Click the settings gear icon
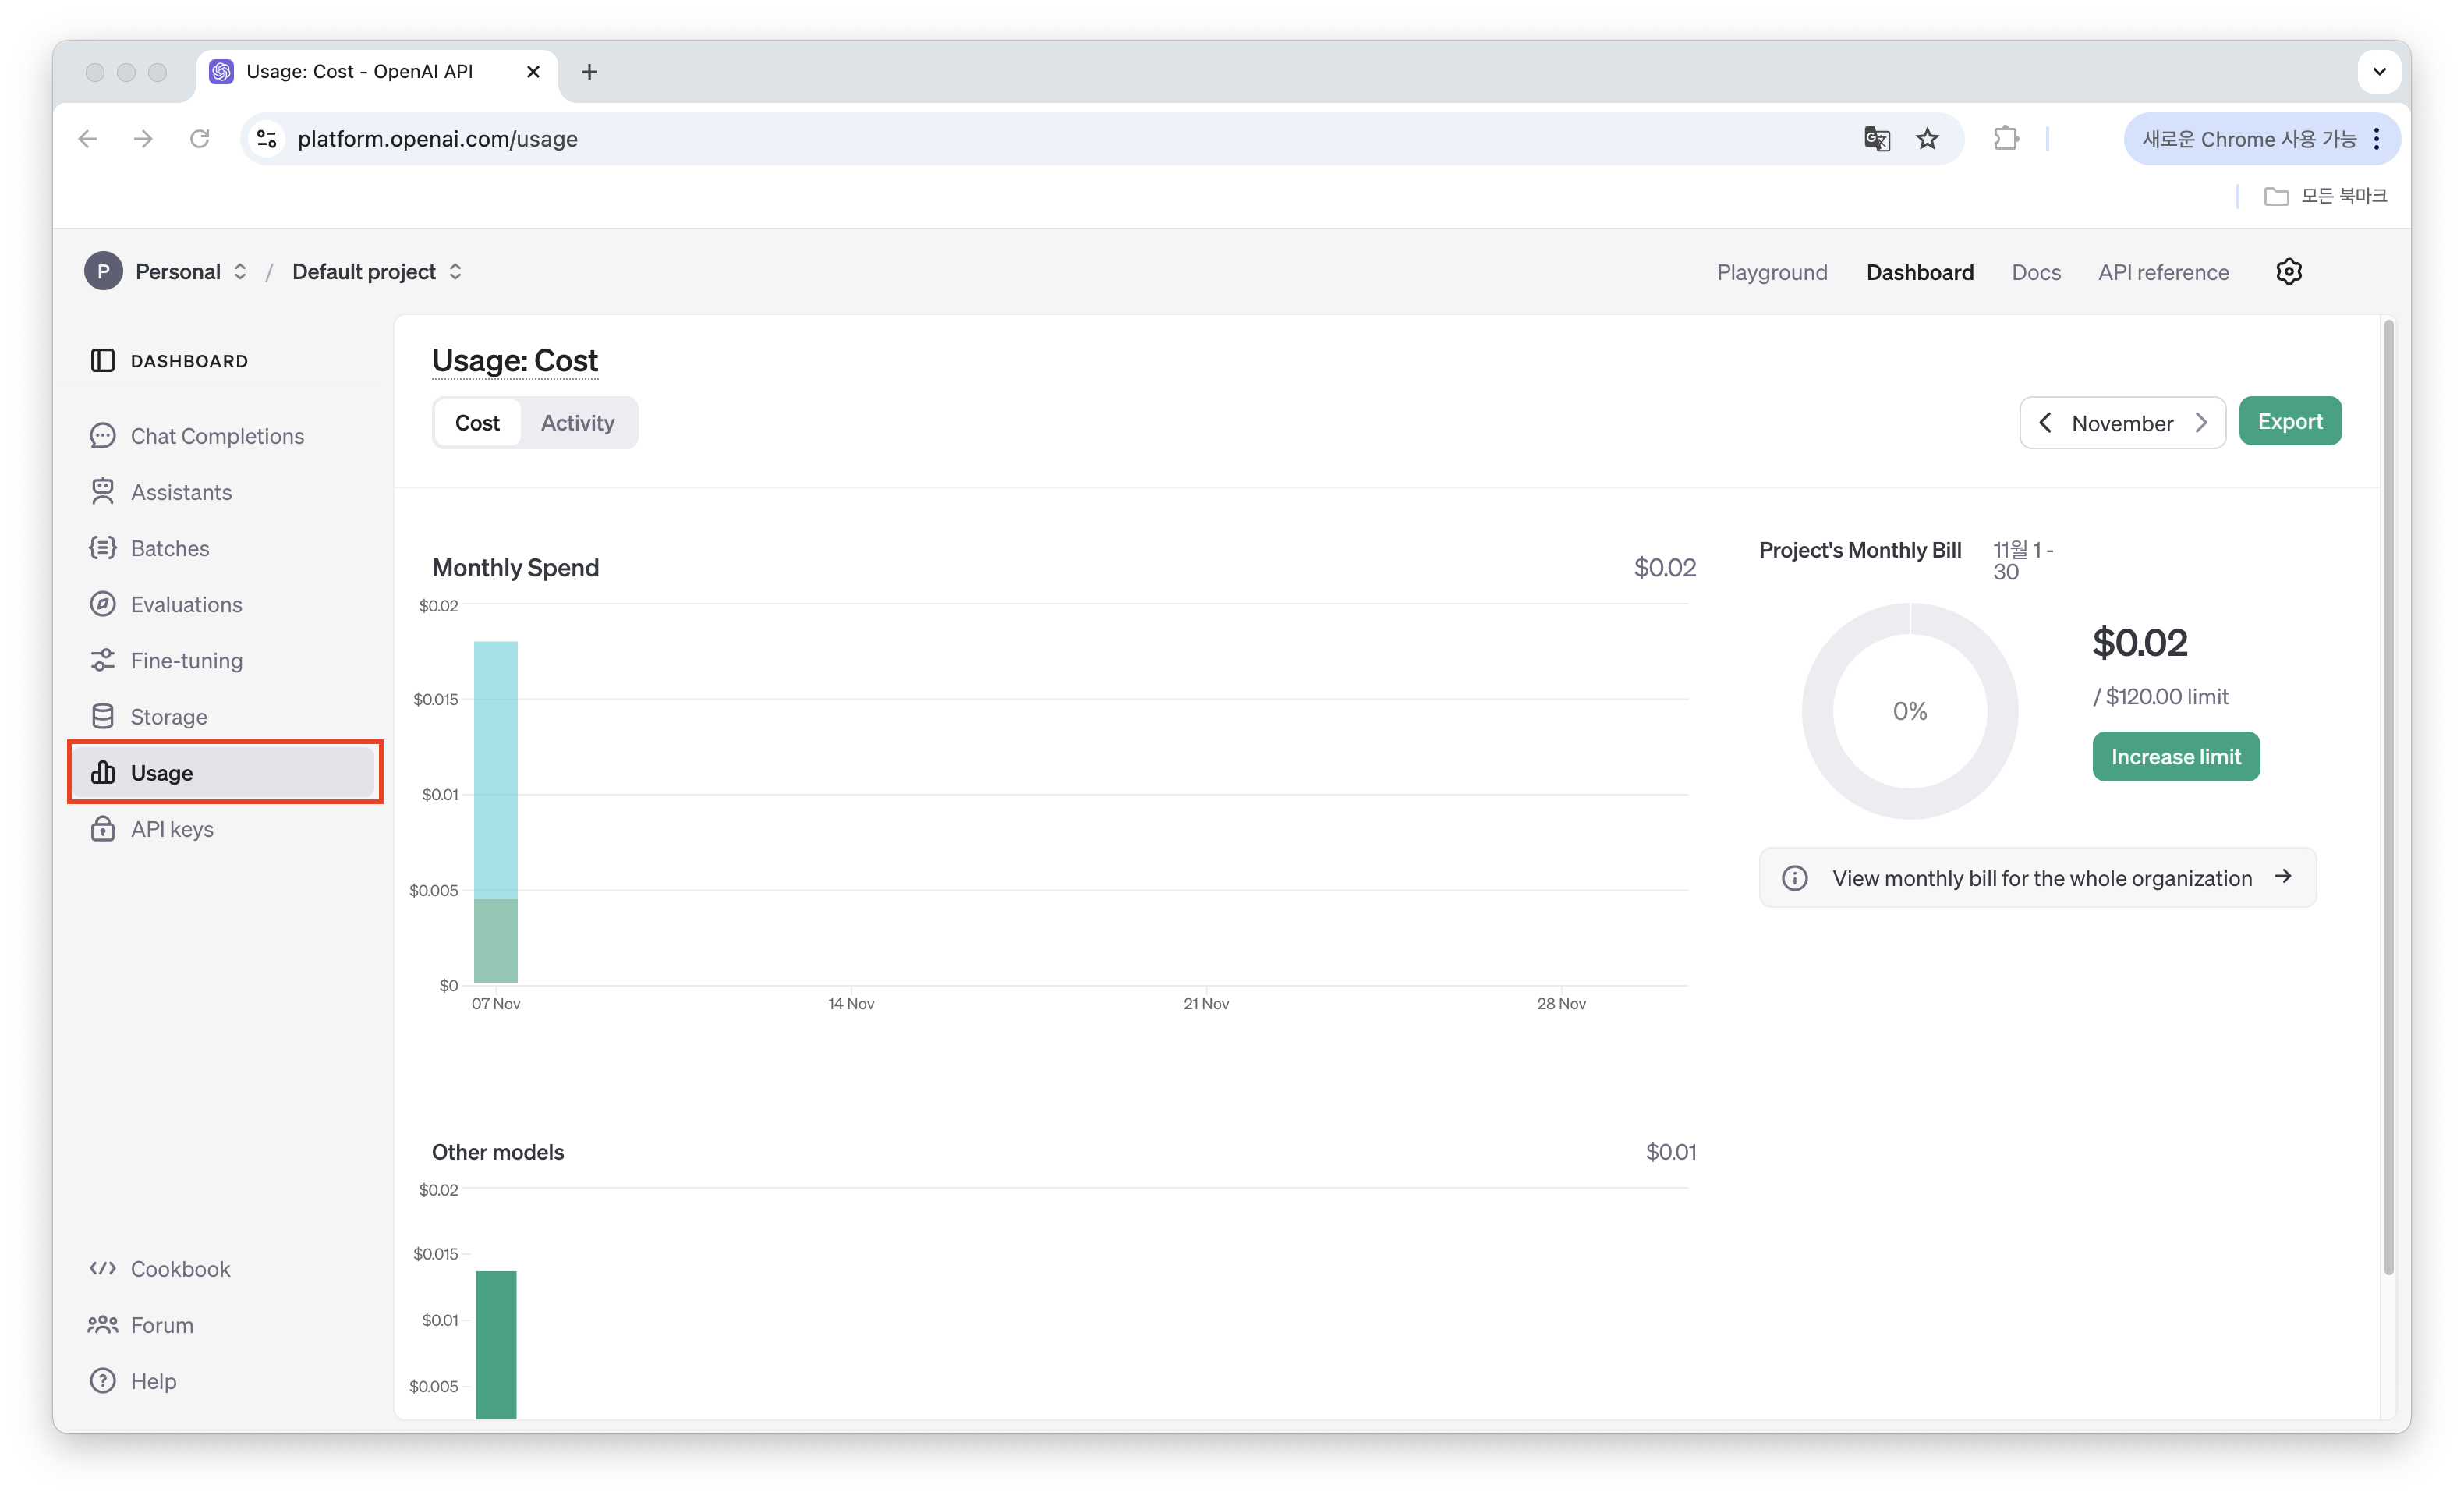2464x1499 pixels. point(2288,272)
